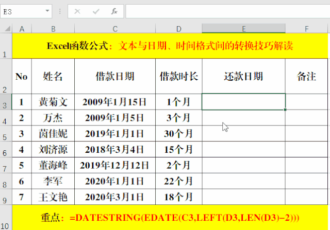Select row 10 header
This screenshot has height=230, width=330.
tap(6, 218)
